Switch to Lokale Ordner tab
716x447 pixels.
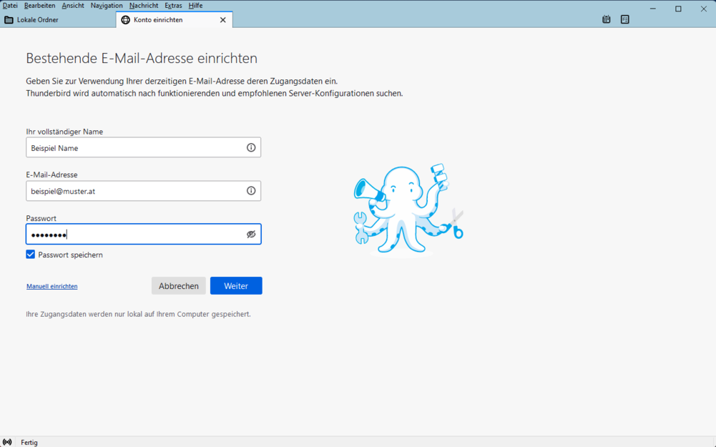click(57, 20)
